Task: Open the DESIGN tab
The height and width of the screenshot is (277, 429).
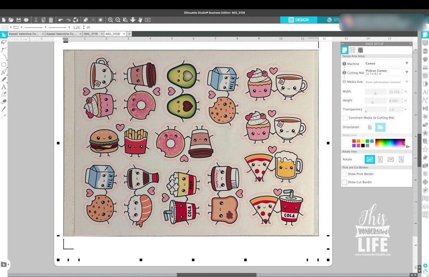Action: [299, 20]
